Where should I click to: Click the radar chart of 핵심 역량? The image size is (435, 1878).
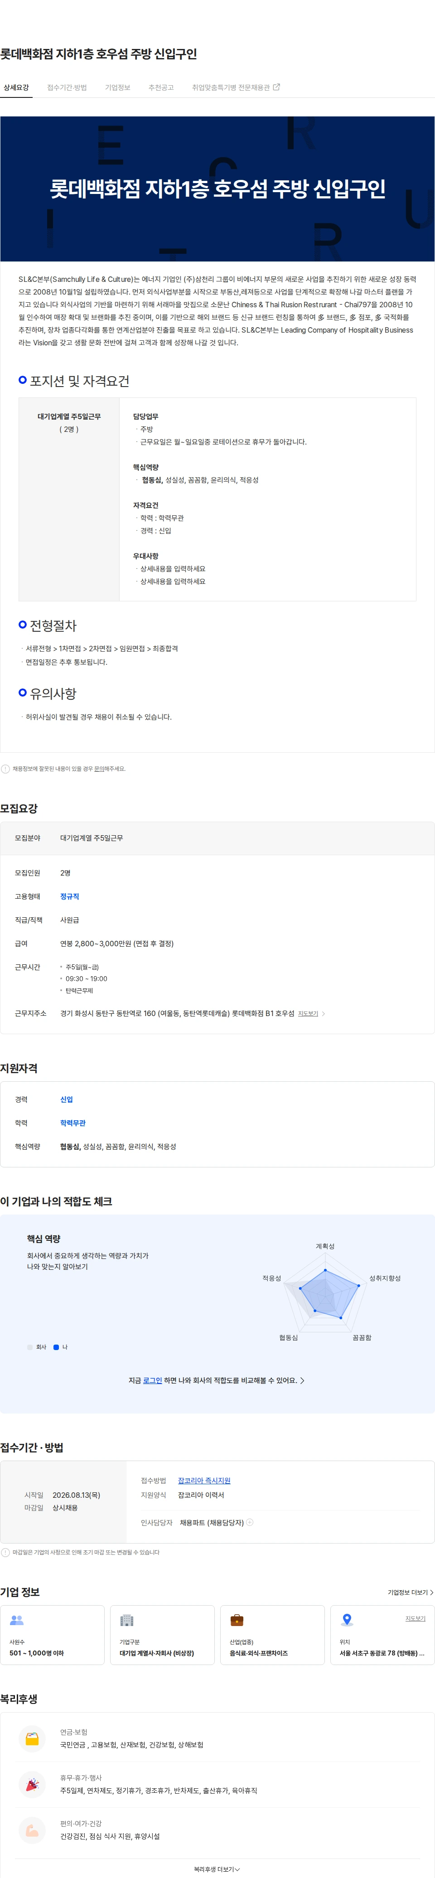tap(326, 1292)
